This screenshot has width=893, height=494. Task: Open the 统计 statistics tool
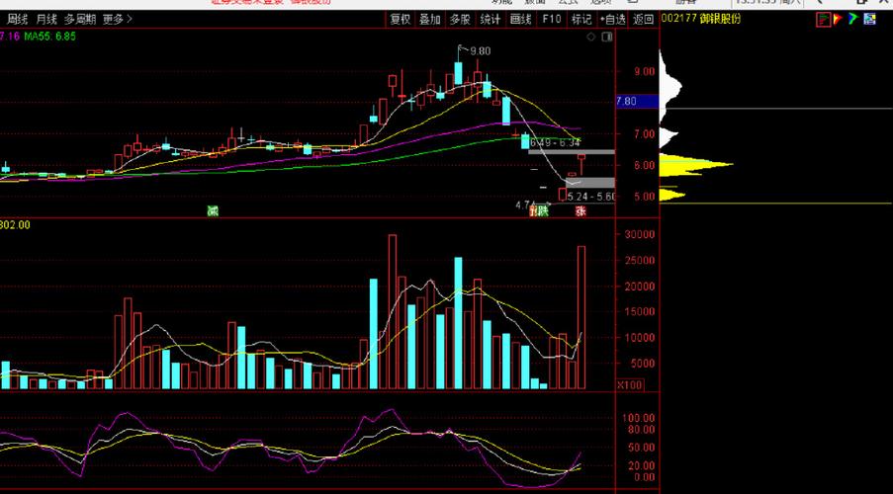(491, 20)
